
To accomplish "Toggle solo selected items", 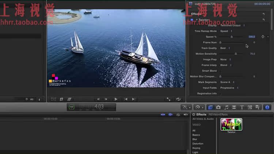I will click(178, 115).
